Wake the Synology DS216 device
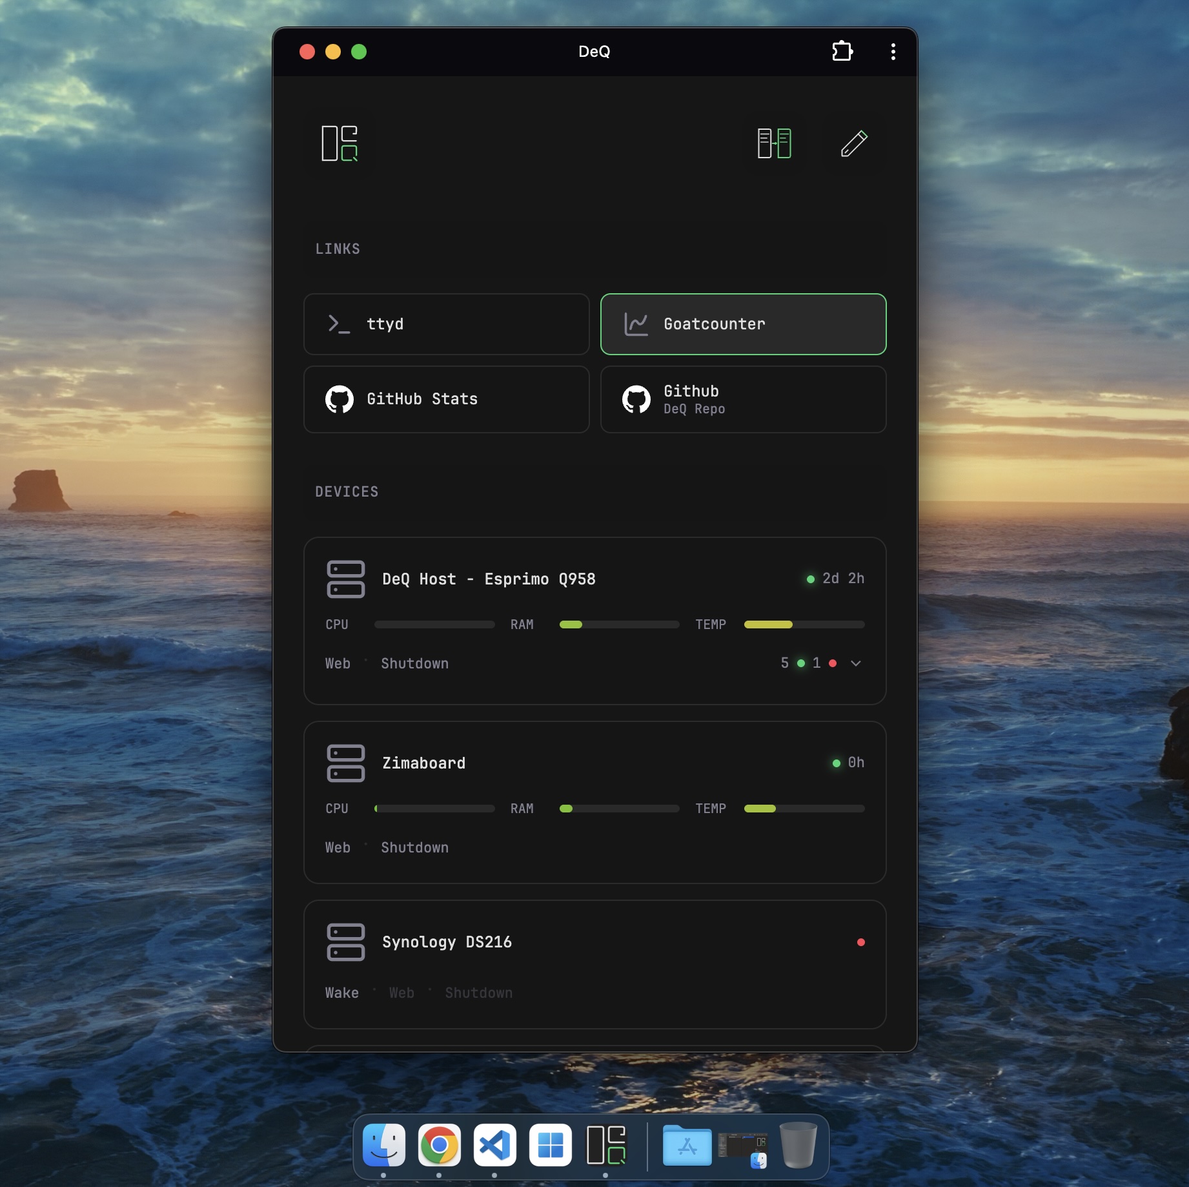The image size is (1189, 1187). point(341,993)
